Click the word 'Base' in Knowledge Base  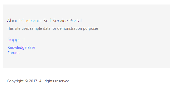point(31,48)
